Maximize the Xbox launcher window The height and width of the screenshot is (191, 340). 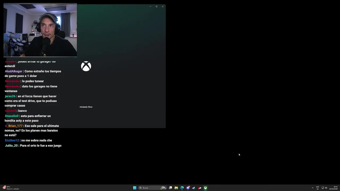point(156,7)
